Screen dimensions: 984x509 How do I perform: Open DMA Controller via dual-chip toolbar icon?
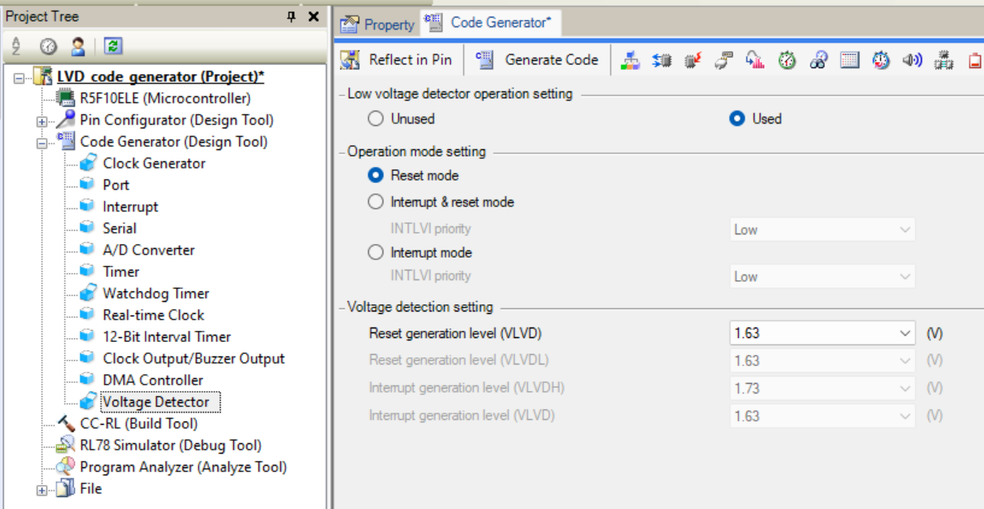point(944,60)
